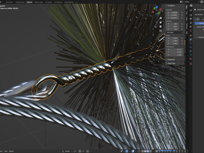Toggle viewport overlays button
Image resolution: width=204 pixels, height=153 pixels.
pyautogui.click(x=133, y=151)
